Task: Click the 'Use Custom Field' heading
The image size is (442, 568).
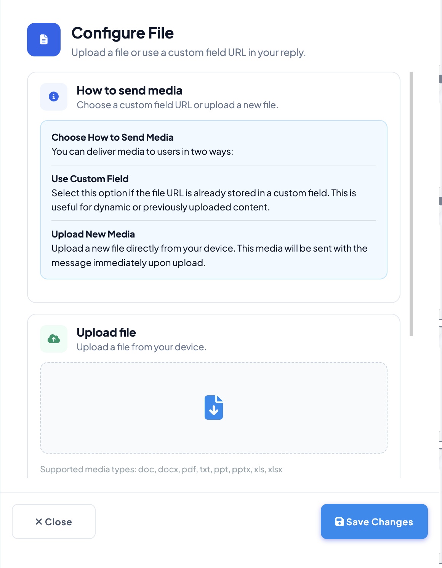Action: 90,179
